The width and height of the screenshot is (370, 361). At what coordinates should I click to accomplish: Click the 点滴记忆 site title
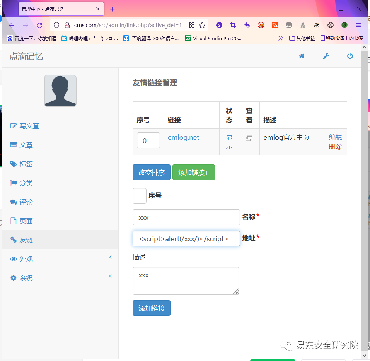[26, 56]
